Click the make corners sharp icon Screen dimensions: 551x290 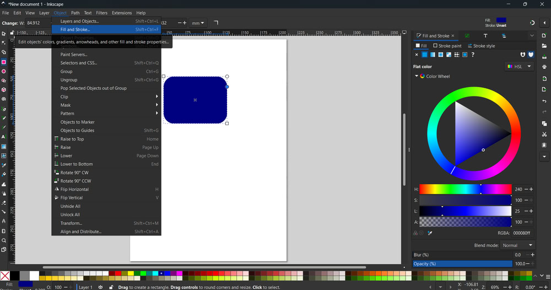(216, 23)
